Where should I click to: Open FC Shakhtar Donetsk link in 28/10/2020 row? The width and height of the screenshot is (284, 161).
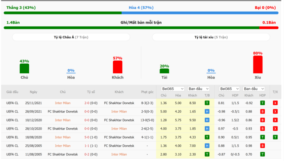pos(62,129)
